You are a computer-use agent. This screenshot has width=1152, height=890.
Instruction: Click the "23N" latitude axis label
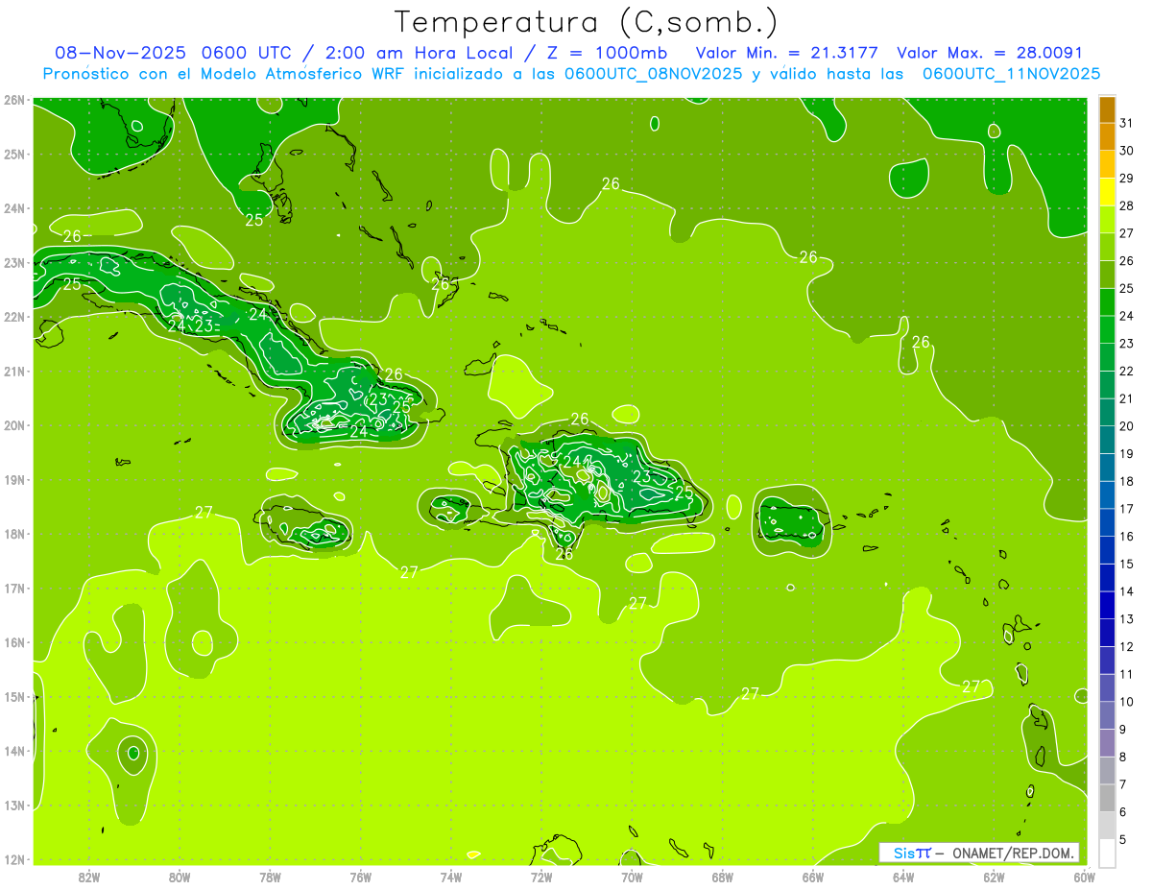click(x=13, y=262)
